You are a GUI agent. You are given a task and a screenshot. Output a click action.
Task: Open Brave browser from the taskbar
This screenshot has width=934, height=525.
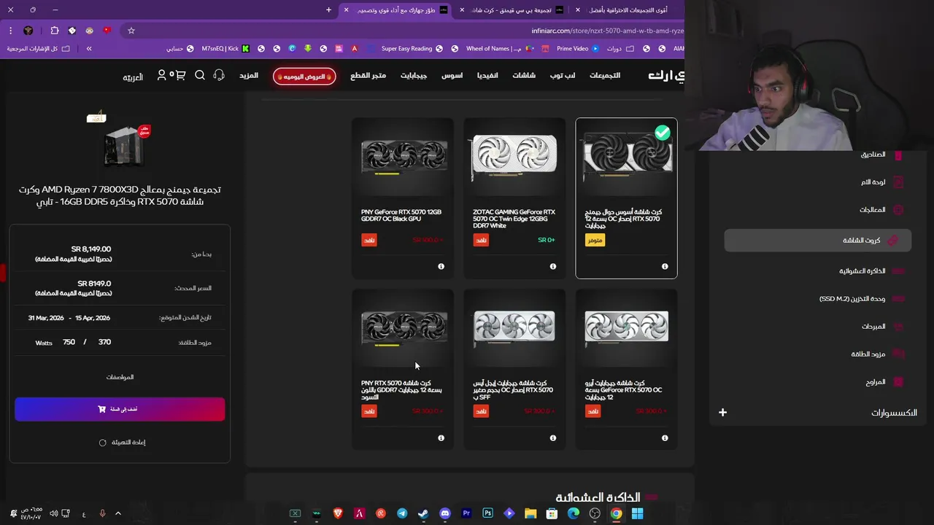(x=338, y=513)
